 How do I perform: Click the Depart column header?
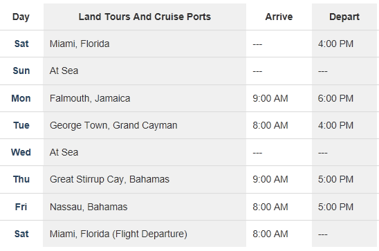pyautogui.click(x=344, y=17)
